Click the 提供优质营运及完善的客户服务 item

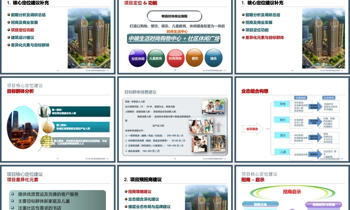[48, 194]
